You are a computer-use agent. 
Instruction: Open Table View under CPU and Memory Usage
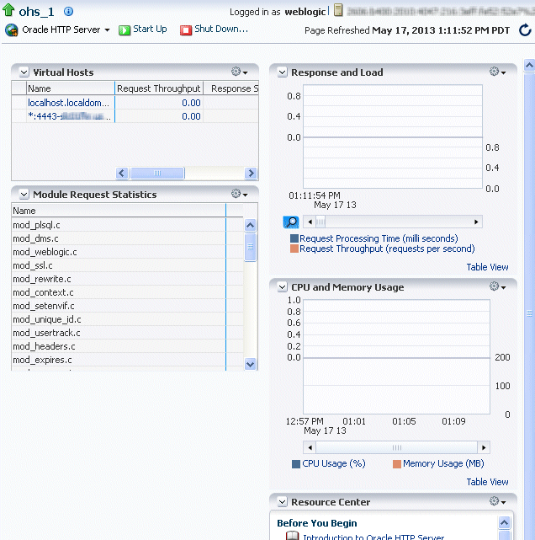(487, 482)
